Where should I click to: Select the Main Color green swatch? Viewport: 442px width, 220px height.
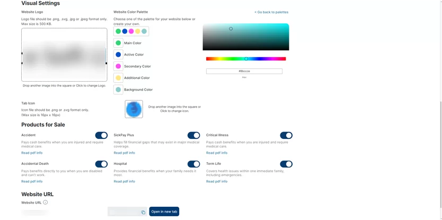click(x=118, y=43)
